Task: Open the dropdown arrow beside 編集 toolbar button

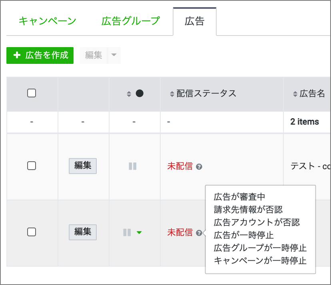Action: (114, 55)
